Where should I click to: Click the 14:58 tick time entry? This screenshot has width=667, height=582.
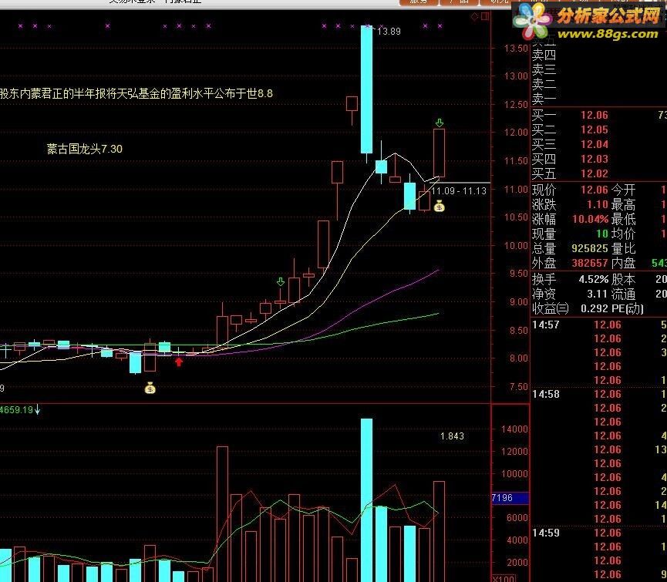(x=545, y=394)
